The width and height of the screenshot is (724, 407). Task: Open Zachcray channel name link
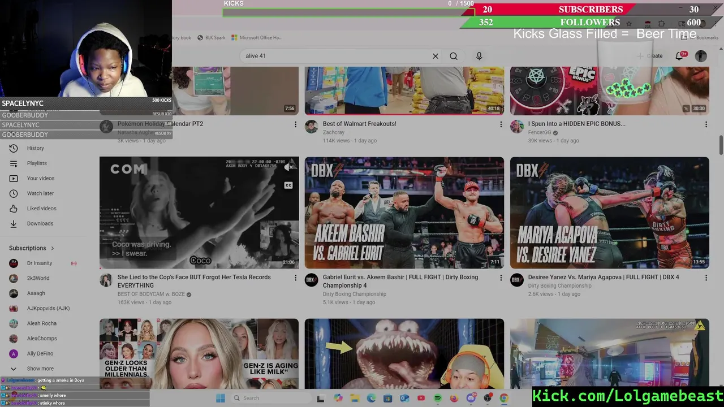coord(334,132)
